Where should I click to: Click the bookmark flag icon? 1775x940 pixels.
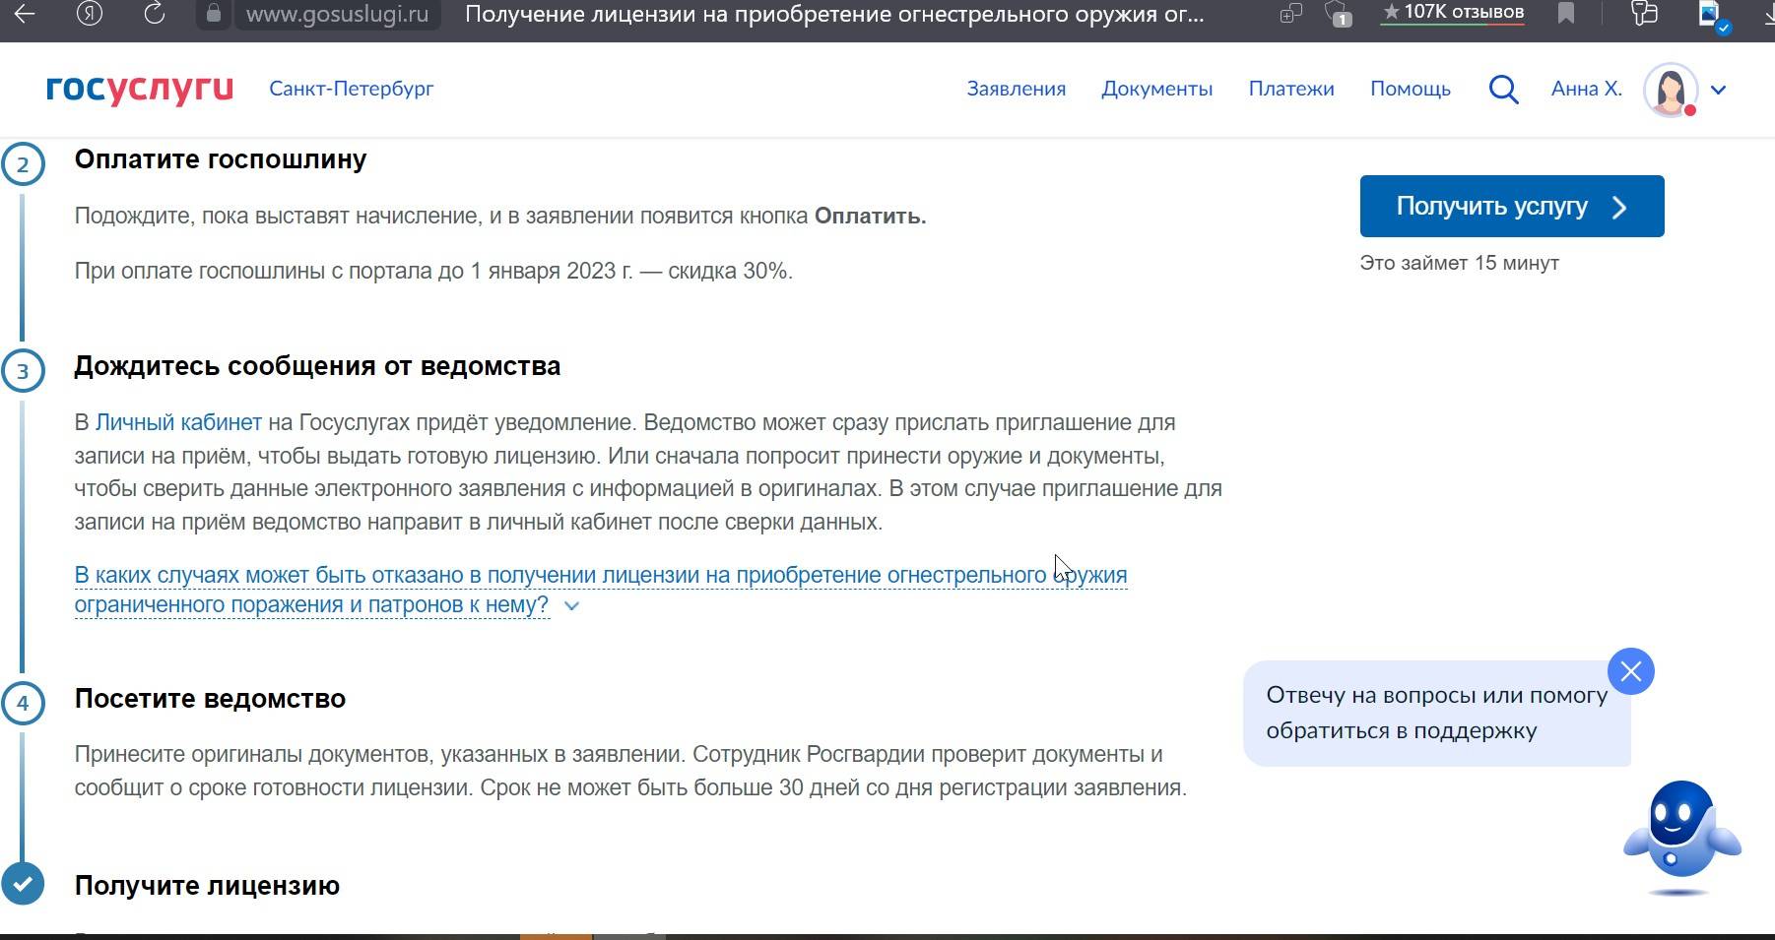pyautogui.click(x=1566, y=15)
